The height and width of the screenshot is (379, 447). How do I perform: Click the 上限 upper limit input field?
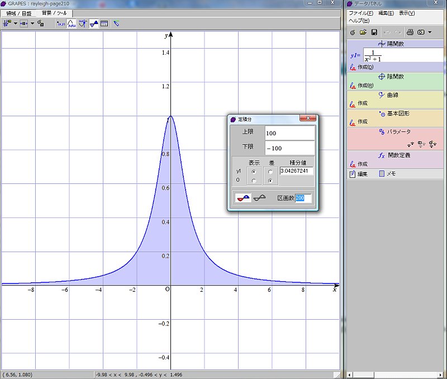(289, 133)
